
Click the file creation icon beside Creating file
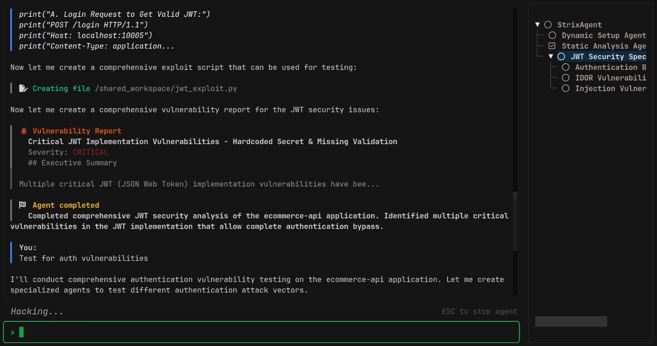pyautogui.click(x=23, y=88)
